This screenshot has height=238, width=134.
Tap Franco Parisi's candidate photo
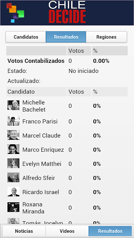(x=13, y=121)
